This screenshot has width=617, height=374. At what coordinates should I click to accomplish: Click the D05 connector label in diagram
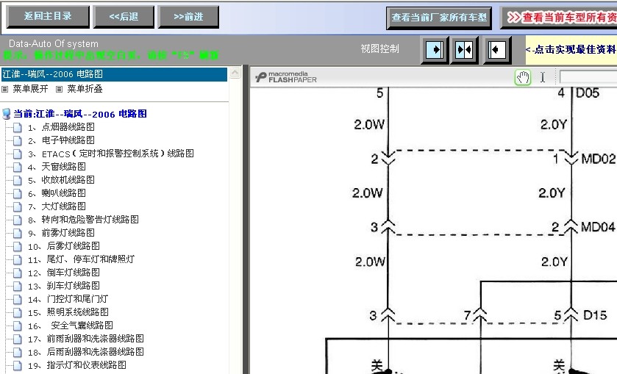click(x=588, y=93)
